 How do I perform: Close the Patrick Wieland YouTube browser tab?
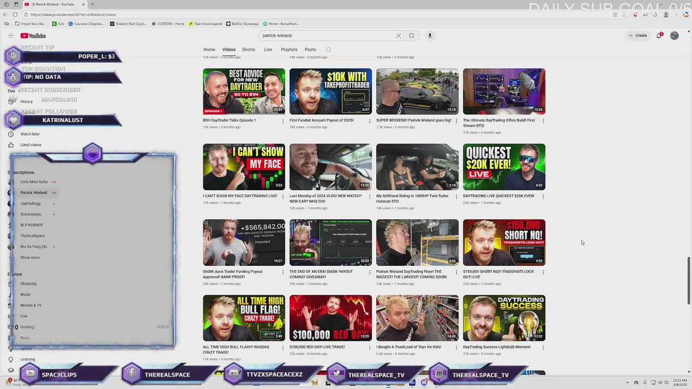[83, 4]
